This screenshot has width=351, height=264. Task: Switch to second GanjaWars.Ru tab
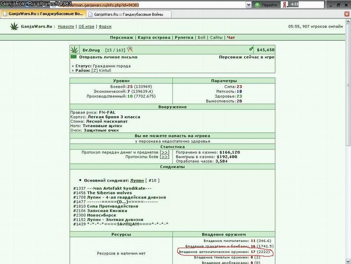pyautogui.click(x=129, y=14)
